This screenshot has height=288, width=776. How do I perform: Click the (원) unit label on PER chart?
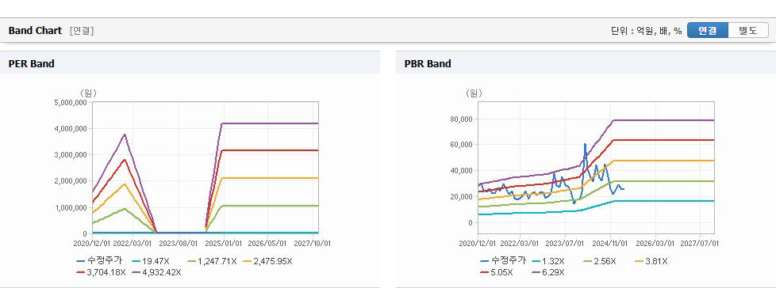point(88,93)
